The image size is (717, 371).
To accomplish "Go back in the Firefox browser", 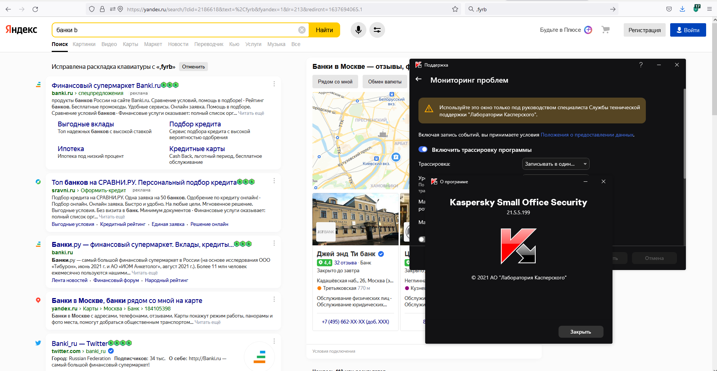I will [x=8, y=9].
